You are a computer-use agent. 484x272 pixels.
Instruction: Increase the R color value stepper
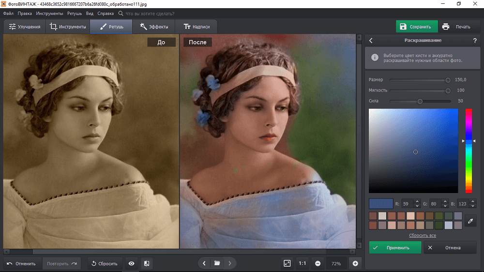[417, 201]
